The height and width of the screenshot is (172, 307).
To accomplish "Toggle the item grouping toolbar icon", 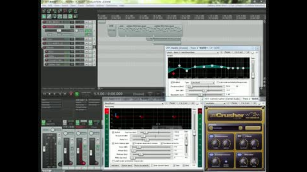I will 49,16.
